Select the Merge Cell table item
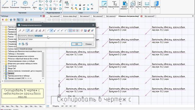 [12, 68]
